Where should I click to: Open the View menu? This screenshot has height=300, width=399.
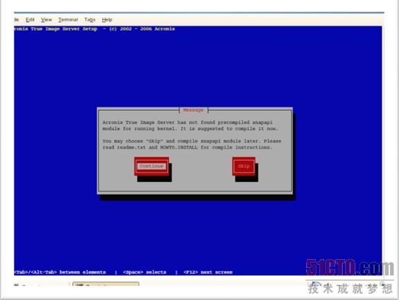[46, 19]
